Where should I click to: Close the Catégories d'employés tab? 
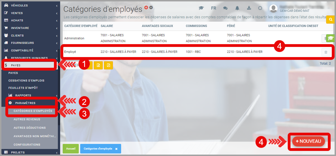pyautogui.click(x=116, y=149)
